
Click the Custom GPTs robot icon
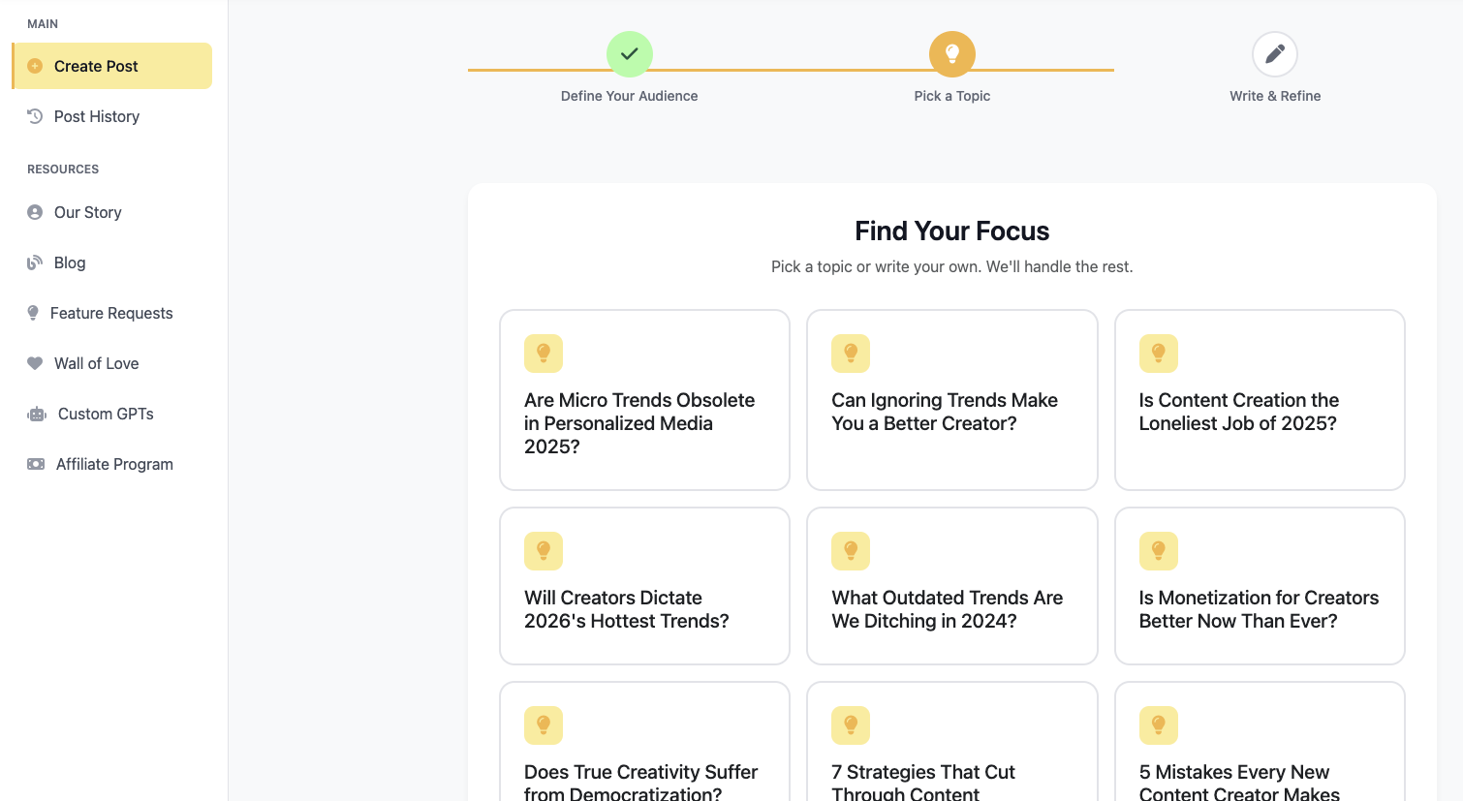point(37,414)
